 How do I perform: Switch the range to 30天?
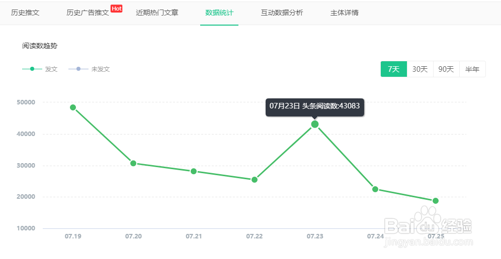pos(420,69)
